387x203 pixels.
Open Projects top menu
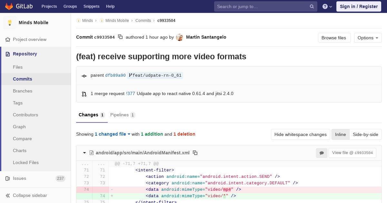(49, 6)
